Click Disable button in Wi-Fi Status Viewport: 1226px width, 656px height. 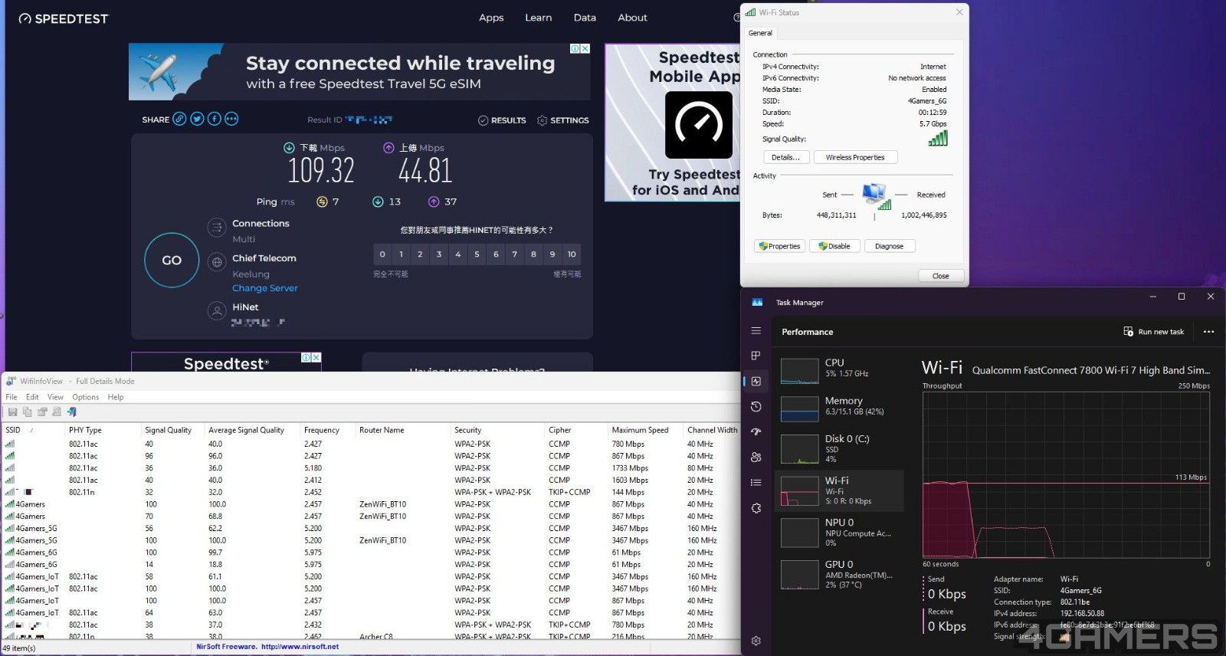[x=834, y=246]
